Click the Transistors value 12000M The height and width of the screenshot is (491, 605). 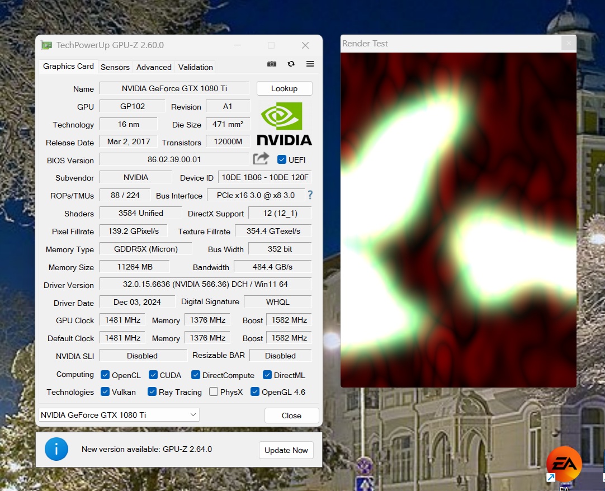pos(228,141)
